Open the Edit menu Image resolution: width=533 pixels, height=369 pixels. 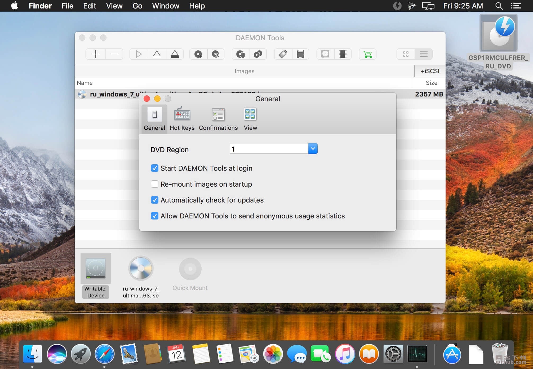90,6
